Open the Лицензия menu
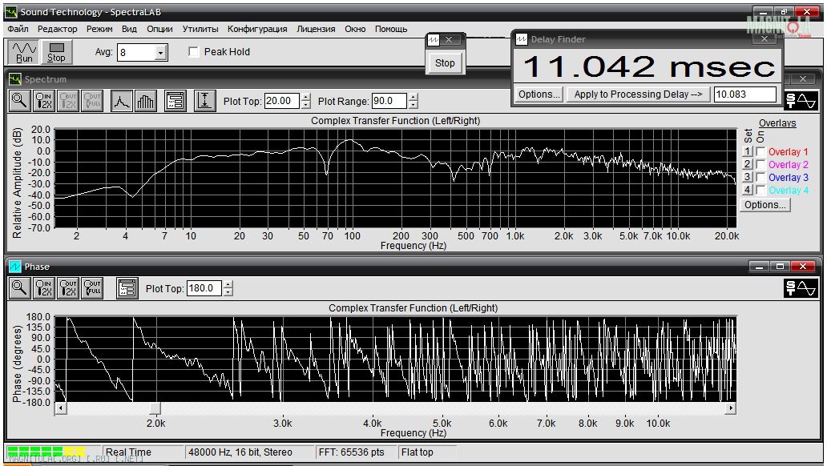 click(x=316, y=29)
